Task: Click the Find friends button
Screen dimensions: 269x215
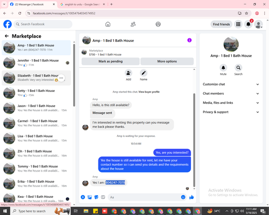Action: (x=221, y=24)
